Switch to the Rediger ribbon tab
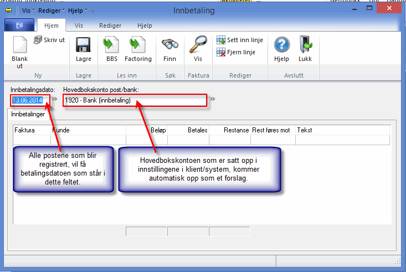The height and width of the screenshot is (272, 406). tap(110, 25)
